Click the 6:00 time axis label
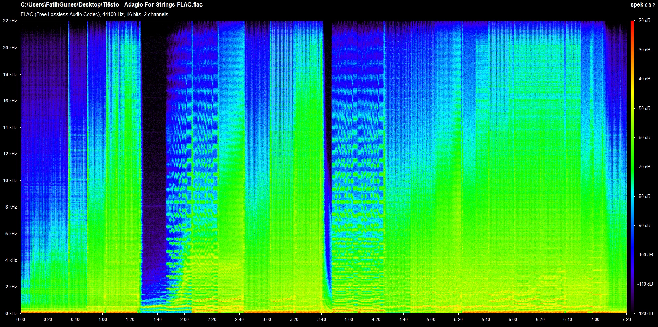Image resolution: width=658 pixels, height=327 pixels. 513,320
